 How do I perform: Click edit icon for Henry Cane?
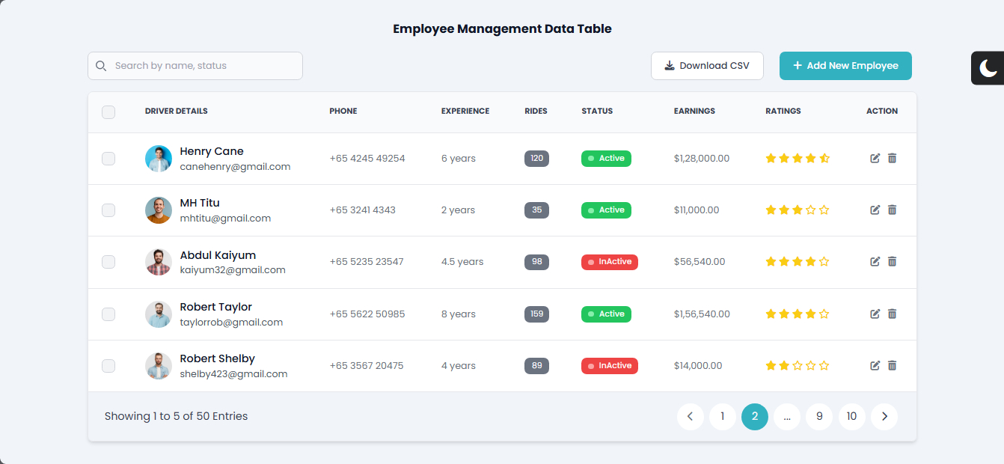pyautogui.click(x=875, y=158)
